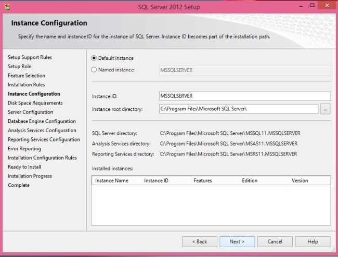Select Setup Role step in sidebar
The width and height of the screenshot is (338, 257).
click(x=19, y=67)
